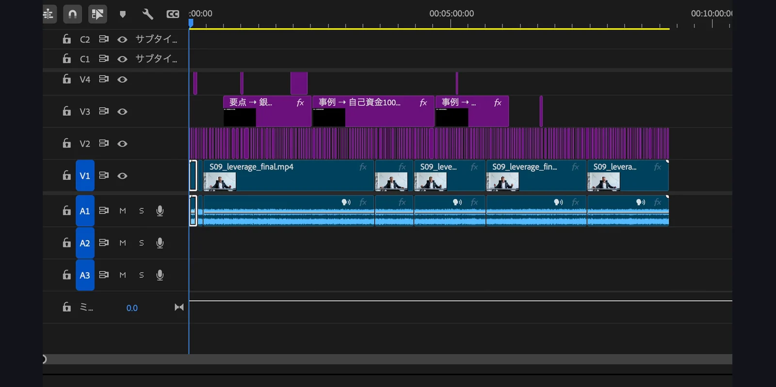Click the horizontal timeline zoom scrollbar
The height and width of the screenshot is (387, 776).
388,359
